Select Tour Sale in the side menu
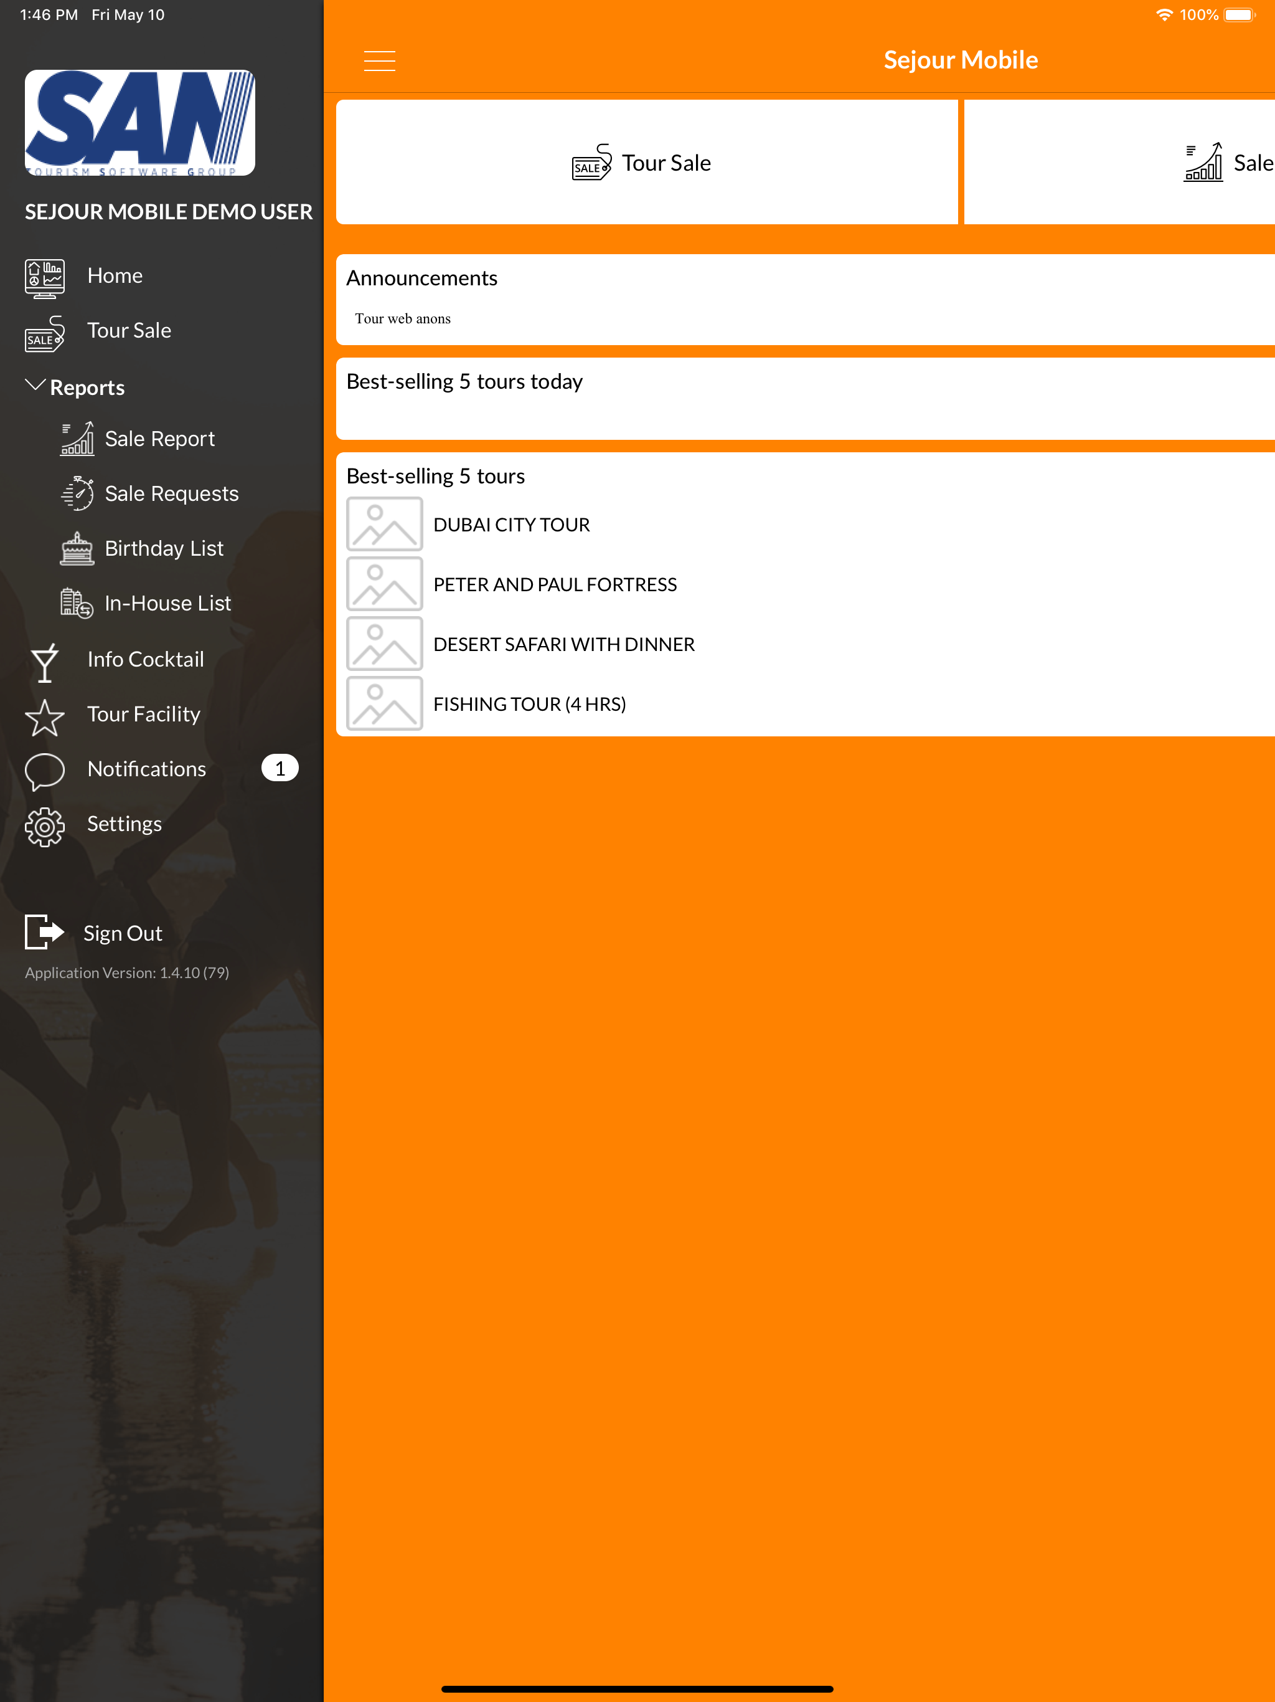This screenshot has width=1275, height=1702. [129, 330]
